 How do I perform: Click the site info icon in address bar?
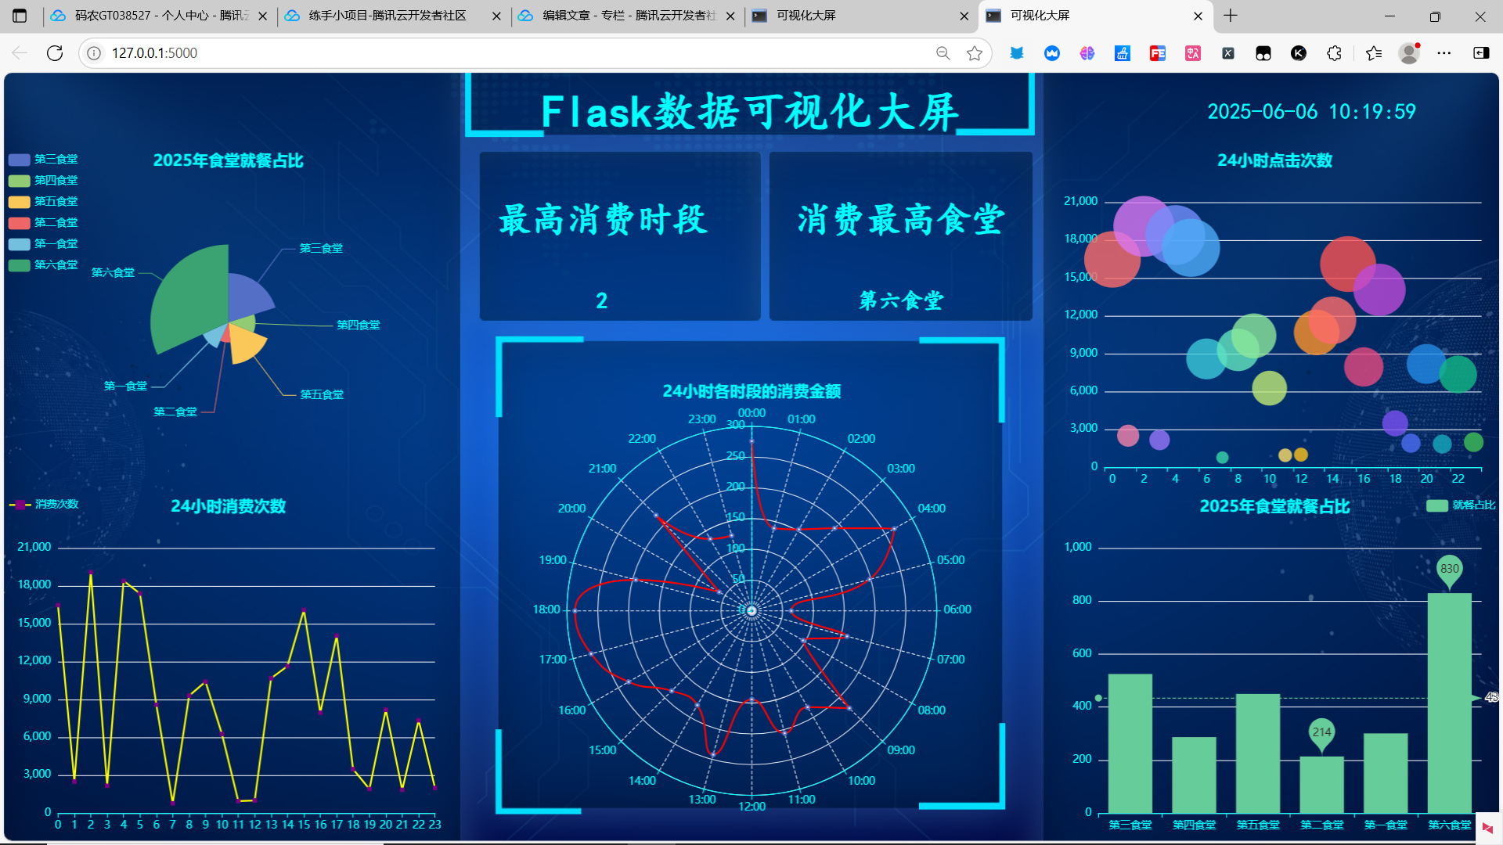click(94, 53)
